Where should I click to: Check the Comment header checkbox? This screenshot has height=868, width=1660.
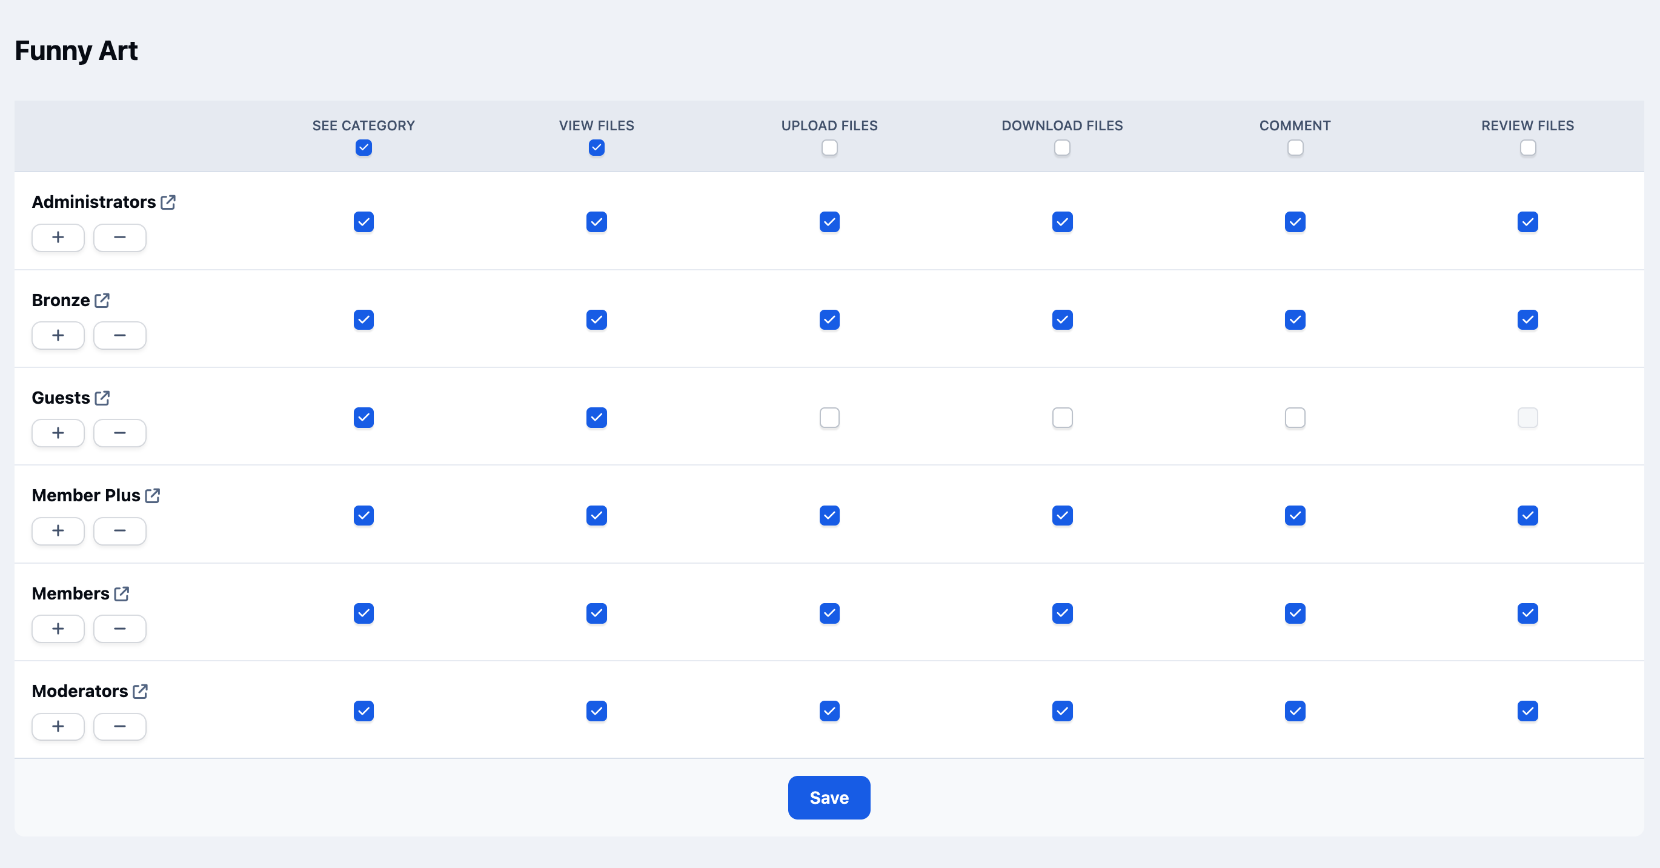[x=1295, y=148]
